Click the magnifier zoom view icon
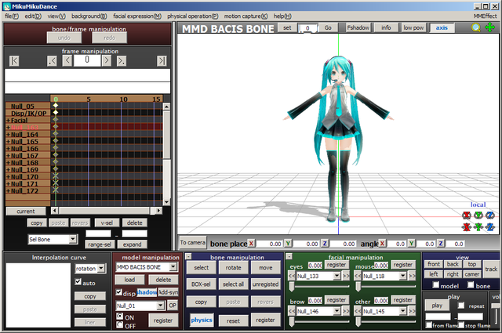This screenshot has height=333, width=502. tap(476, 28)
